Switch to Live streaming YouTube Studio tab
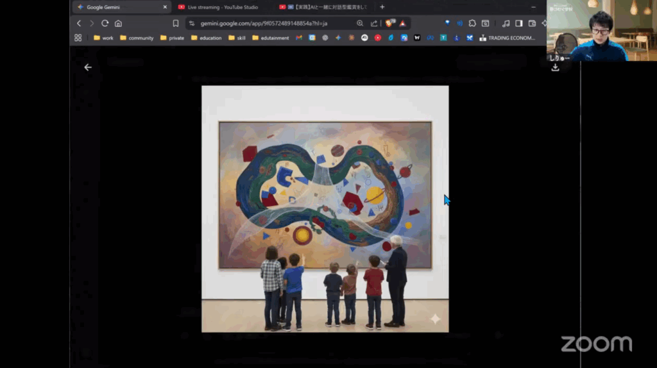 [218, 7]
